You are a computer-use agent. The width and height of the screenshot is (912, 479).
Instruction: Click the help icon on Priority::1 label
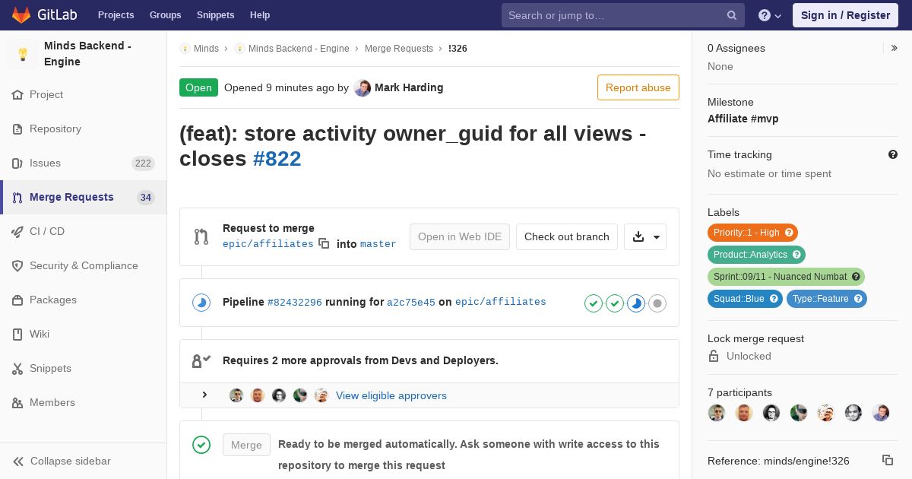coord(789,233)
